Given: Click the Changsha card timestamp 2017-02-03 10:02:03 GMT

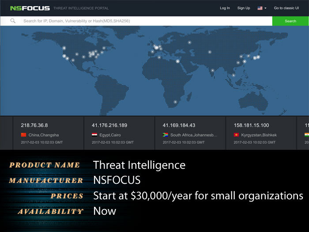Looking at the screenshot, I should (x=42, y=142).
